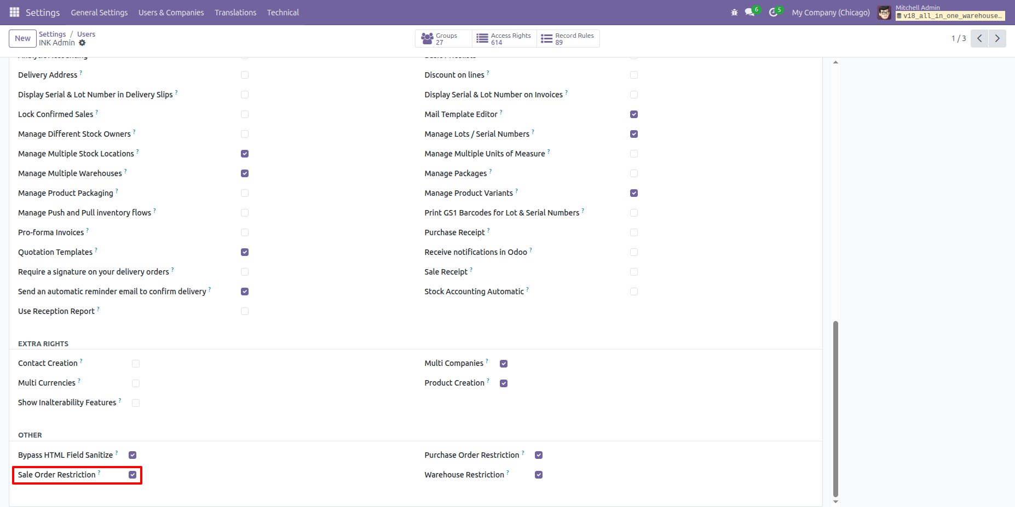Enable Multi Currencies checkbox
The height and width of the screenshot is (507, 1015).
pyautogui.click(x=136, y=383)
